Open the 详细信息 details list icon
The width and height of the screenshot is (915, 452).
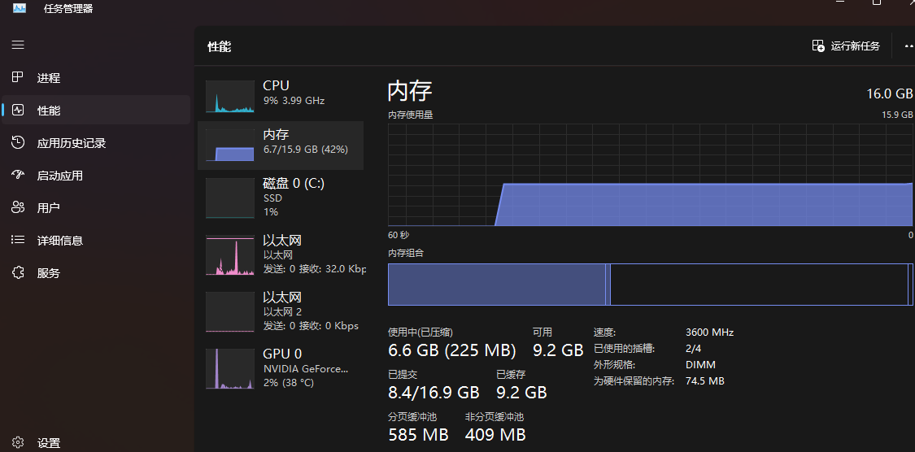18,241
